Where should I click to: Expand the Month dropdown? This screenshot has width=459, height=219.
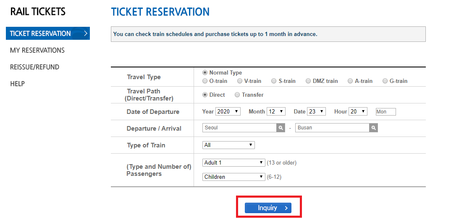click(276, 111)
